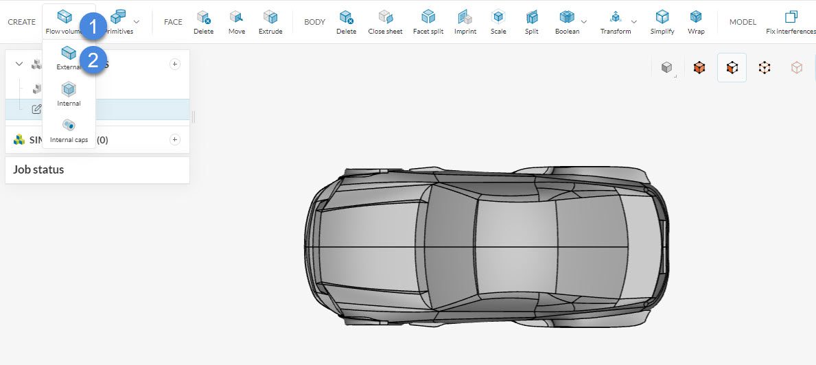Screen dimensions: 816x365
Task: Choose the Scale body tool
Action: pyautogui.click(x=498, y=21)
